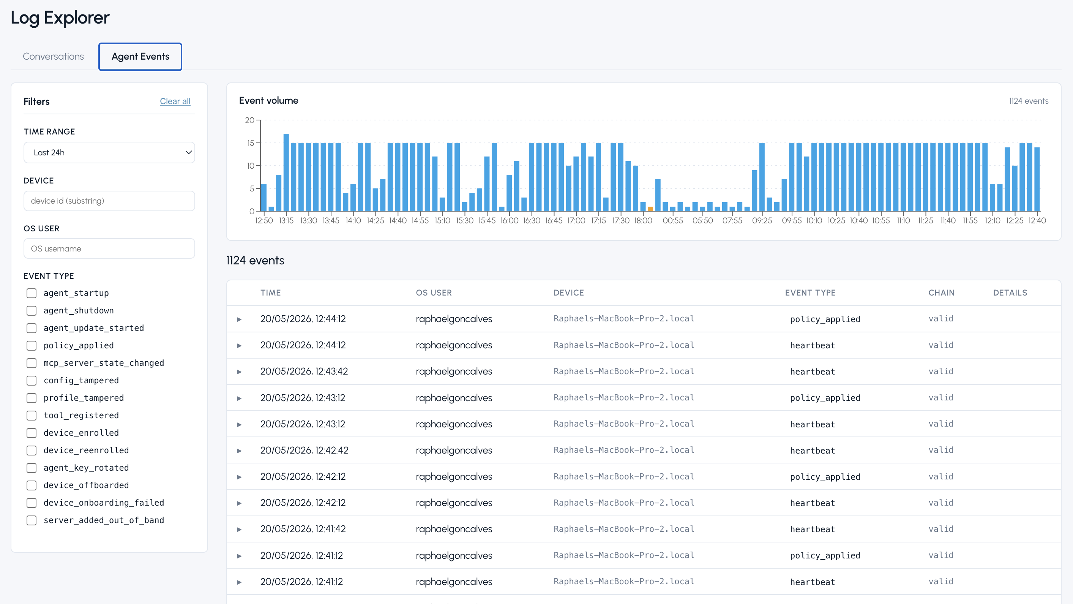Switch to the Conversations tab

[x=53, y=56]
